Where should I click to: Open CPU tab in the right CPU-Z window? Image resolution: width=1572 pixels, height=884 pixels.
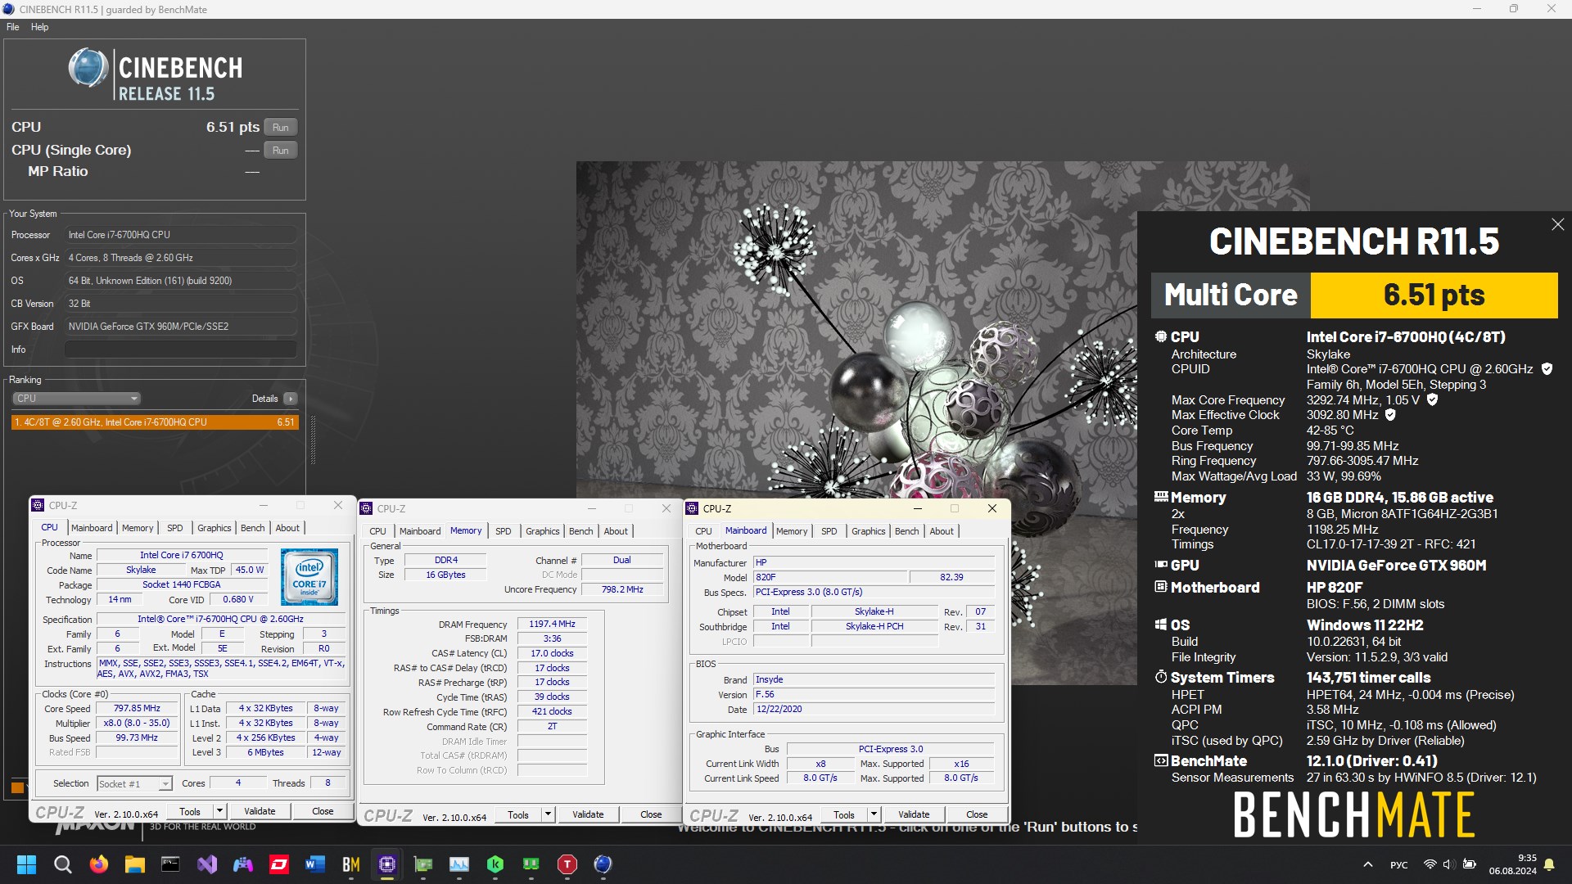click(x=703, y=531)
